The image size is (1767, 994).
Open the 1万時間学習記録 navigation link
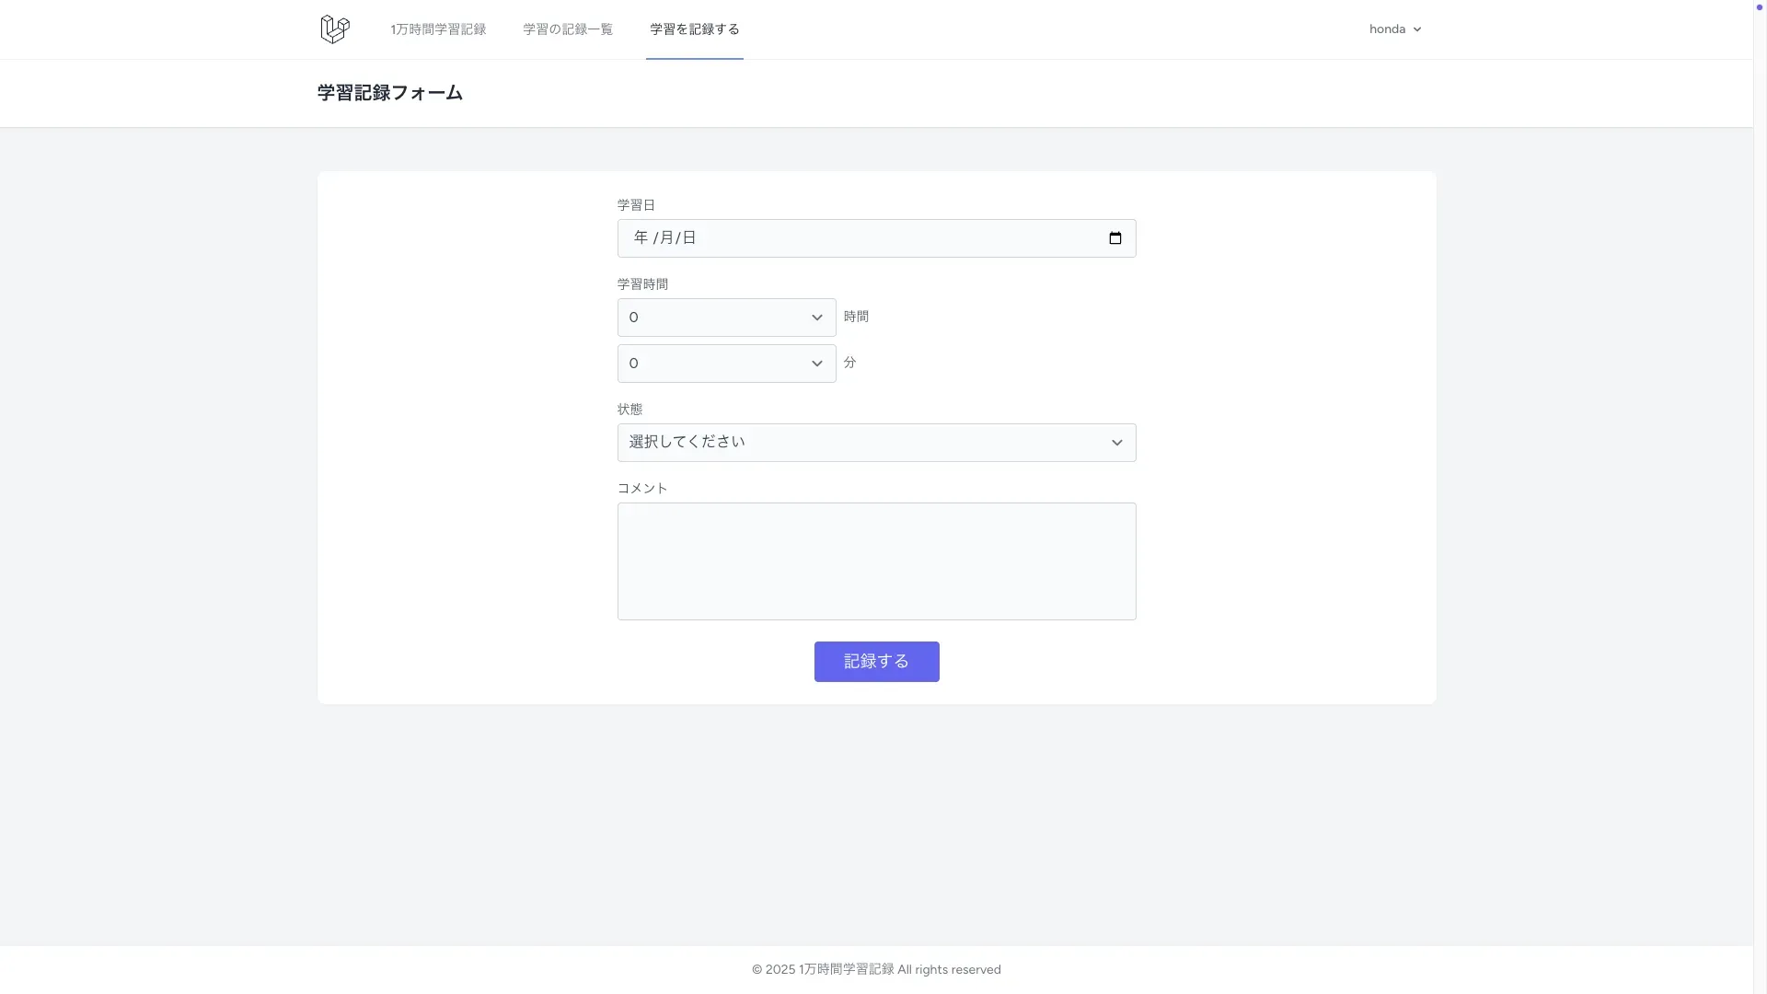pos(438,29)
